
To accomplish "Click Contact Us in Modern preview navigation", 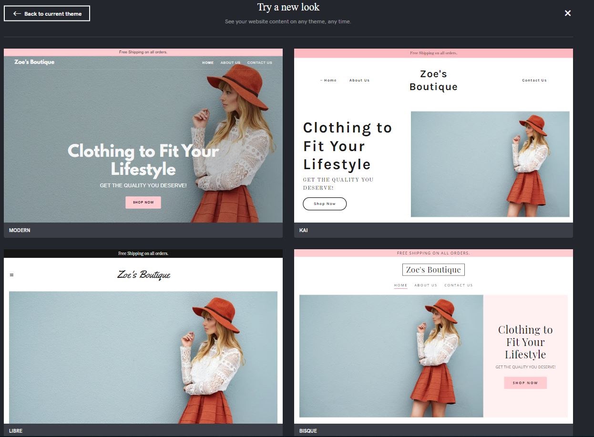I will [x=259, y=63].
